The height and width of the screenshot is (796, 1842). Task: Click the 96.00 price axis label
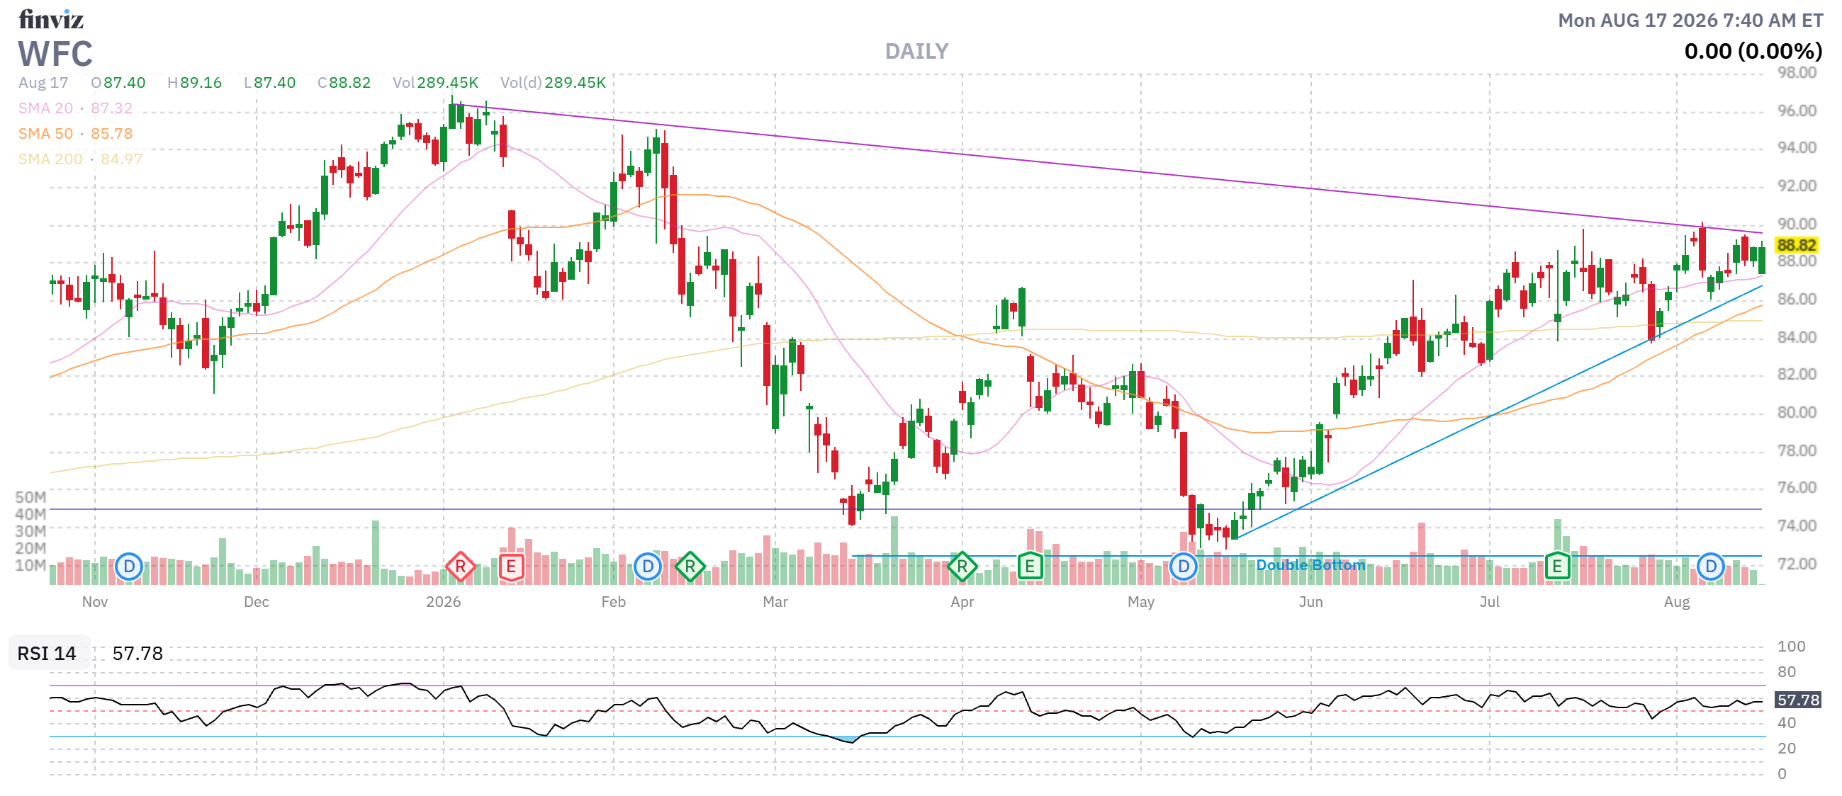(1796, 110)
